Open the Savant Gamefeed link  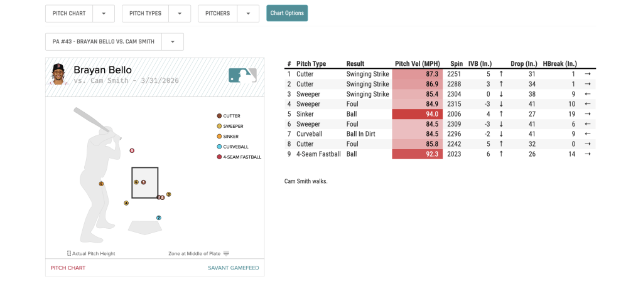click(233, 268)
